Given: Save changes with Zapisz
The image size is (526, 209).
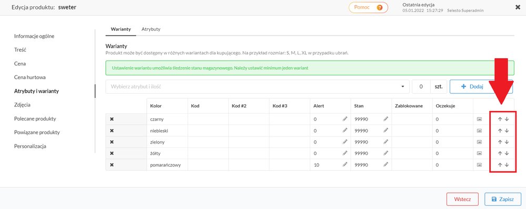Looking at the screenshot, I should 502,200.
